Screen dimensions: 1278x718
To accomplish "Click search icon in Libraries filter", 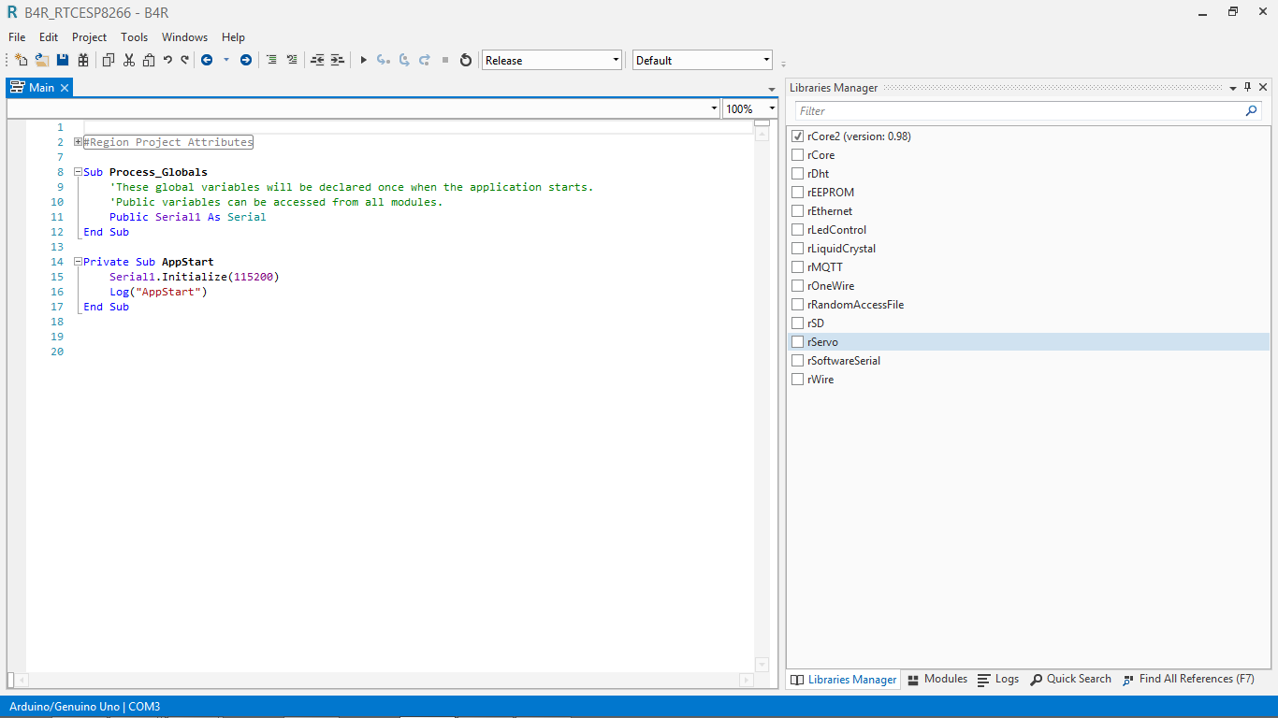I will click(1251, 110).
